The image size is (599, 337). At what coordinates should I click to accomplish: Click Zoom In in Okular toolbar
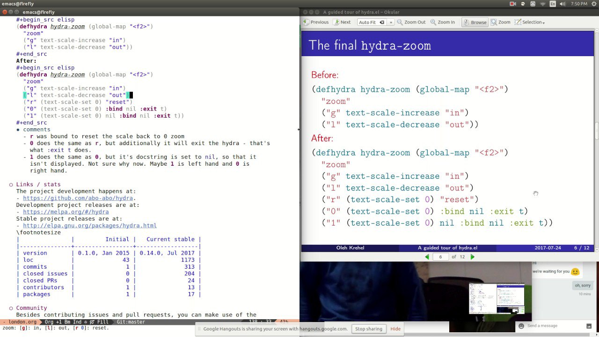tap(442, 22)
